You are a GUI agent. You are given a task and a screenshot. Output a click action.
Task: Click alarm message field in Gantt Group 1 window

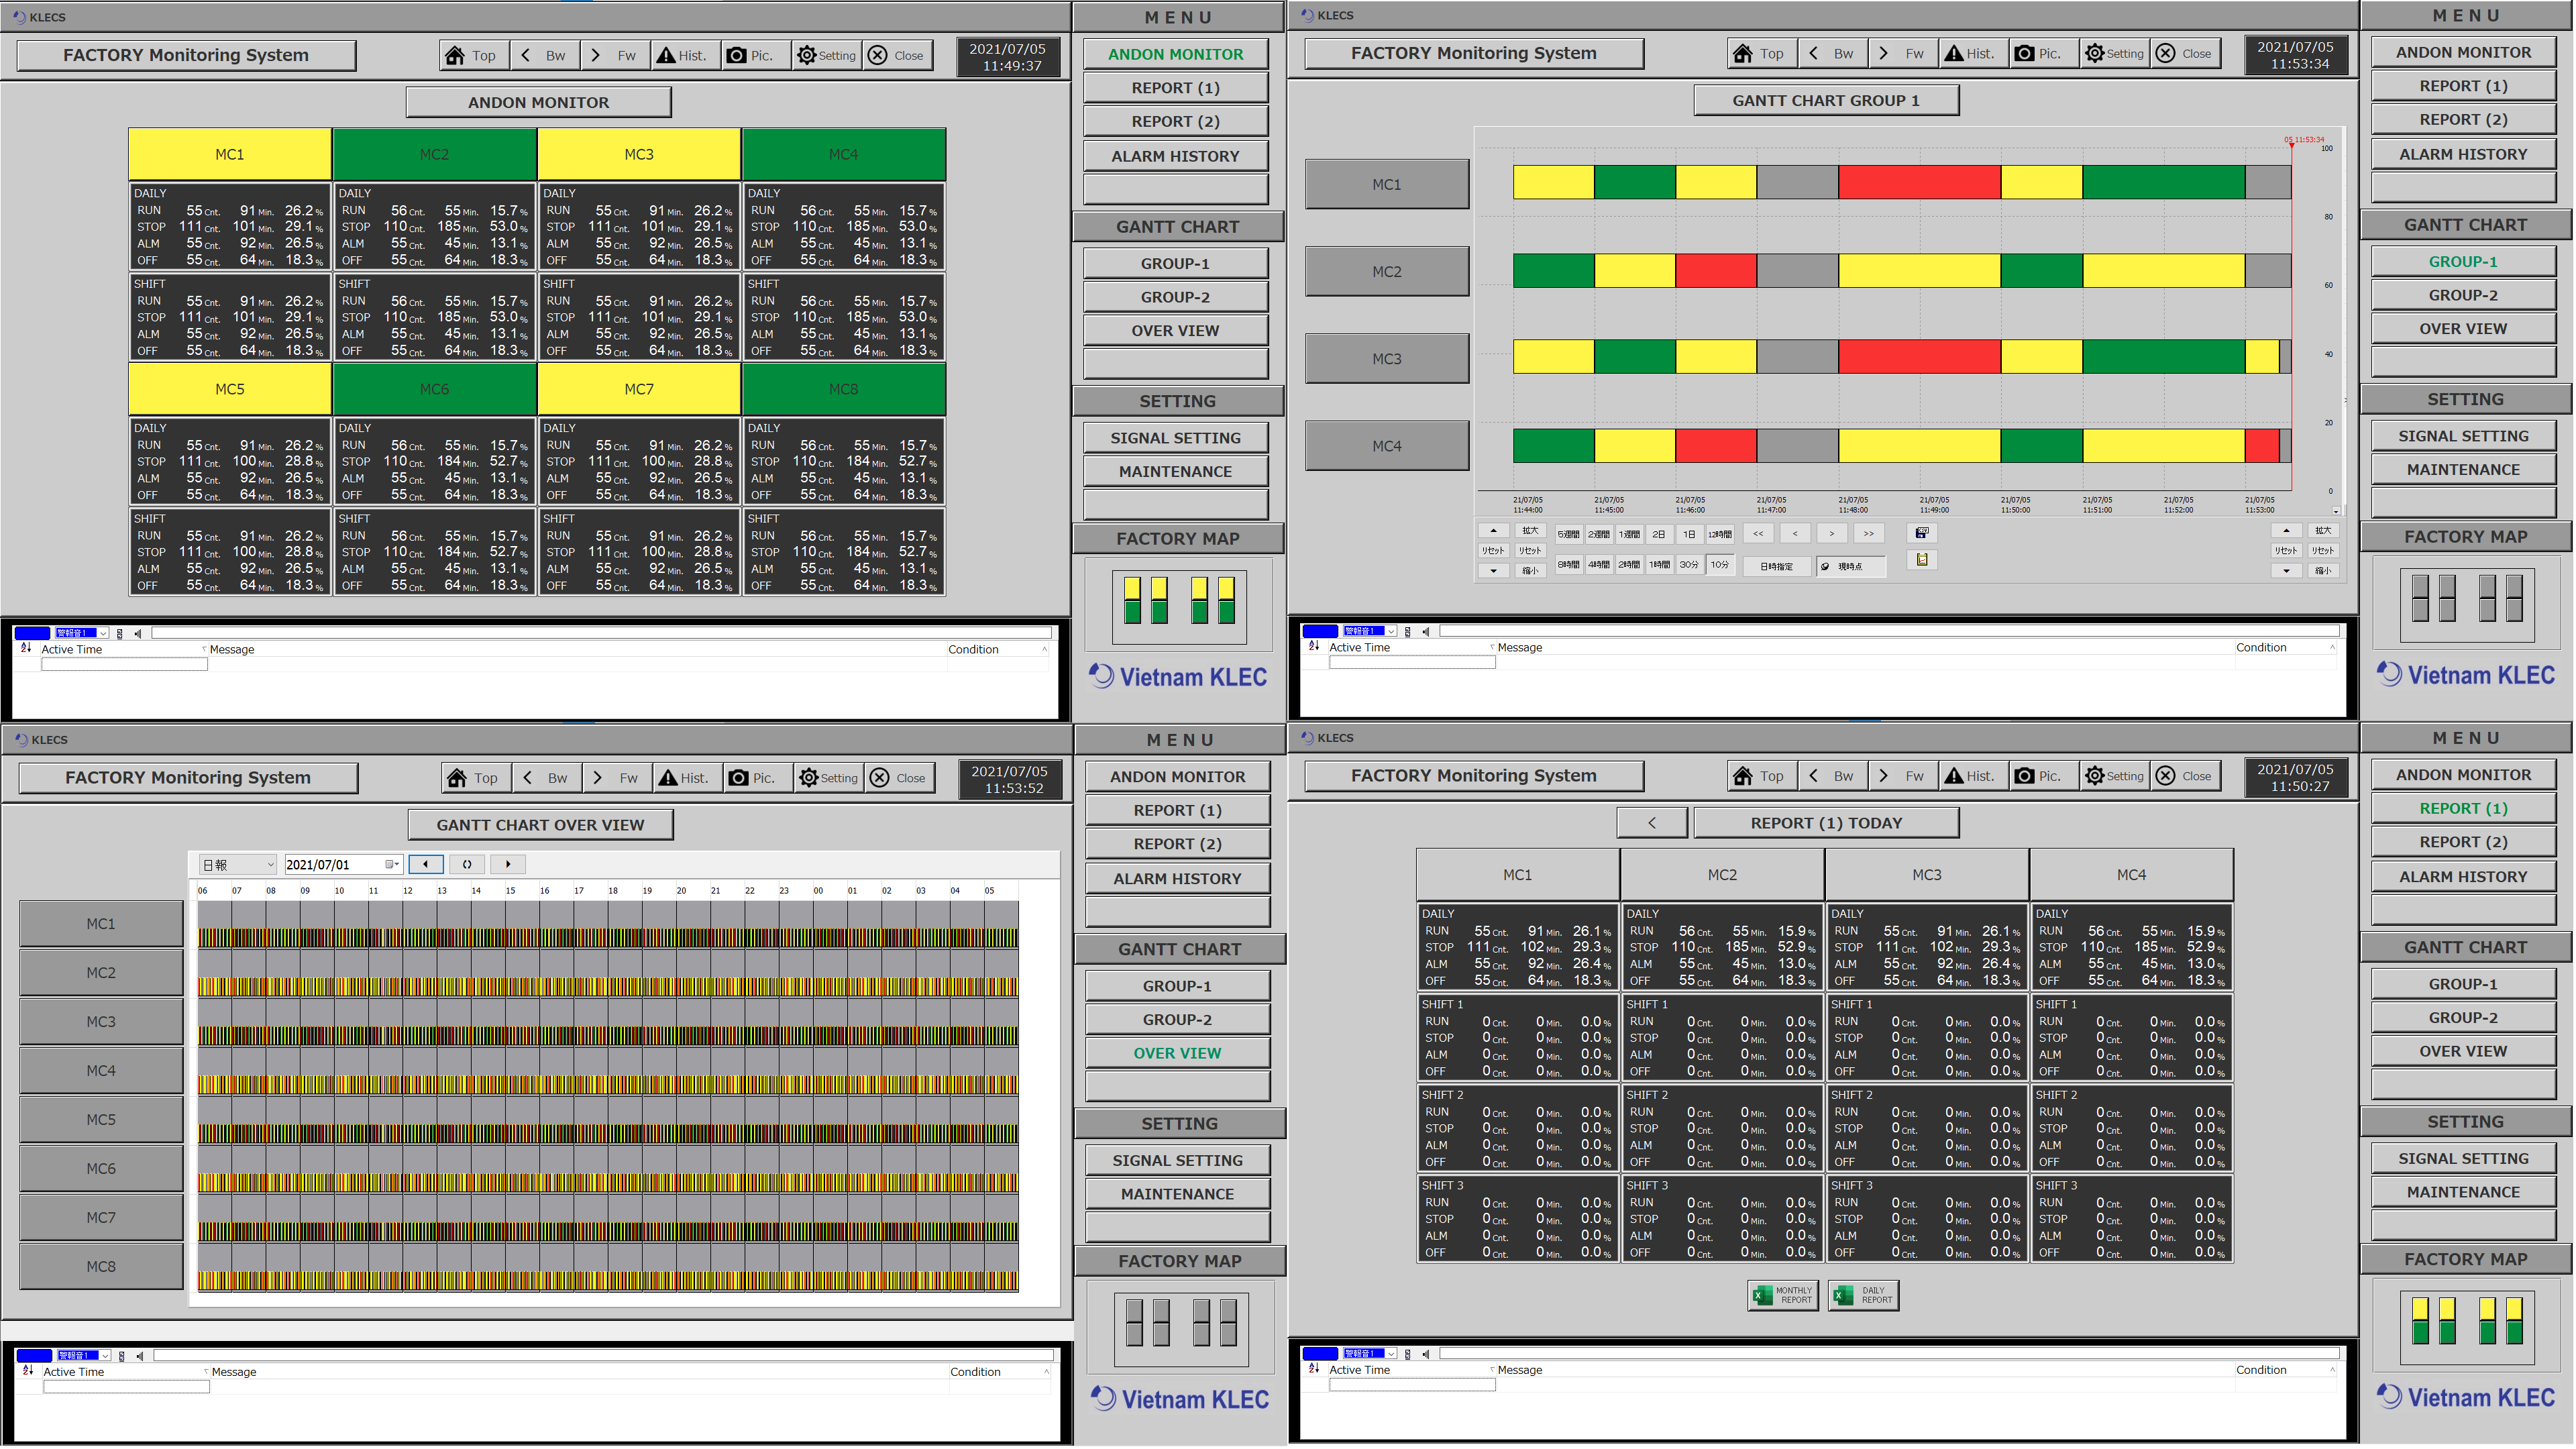[x=1889, y=632]
